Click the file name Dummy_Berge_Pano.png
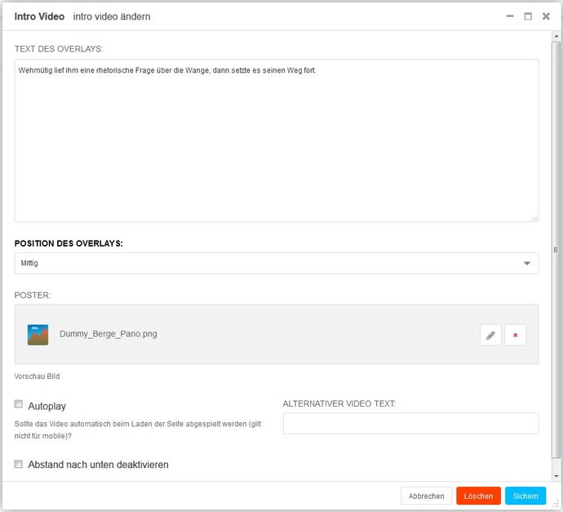The width and height of the screenshot is (563, 512). 108,334
